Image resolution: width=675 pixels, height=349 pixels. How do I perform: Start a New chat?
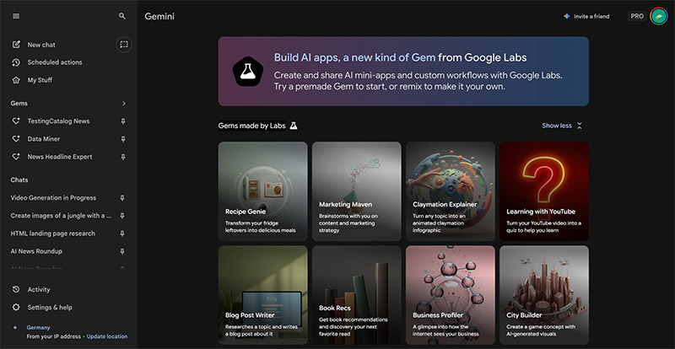[40, 45]
